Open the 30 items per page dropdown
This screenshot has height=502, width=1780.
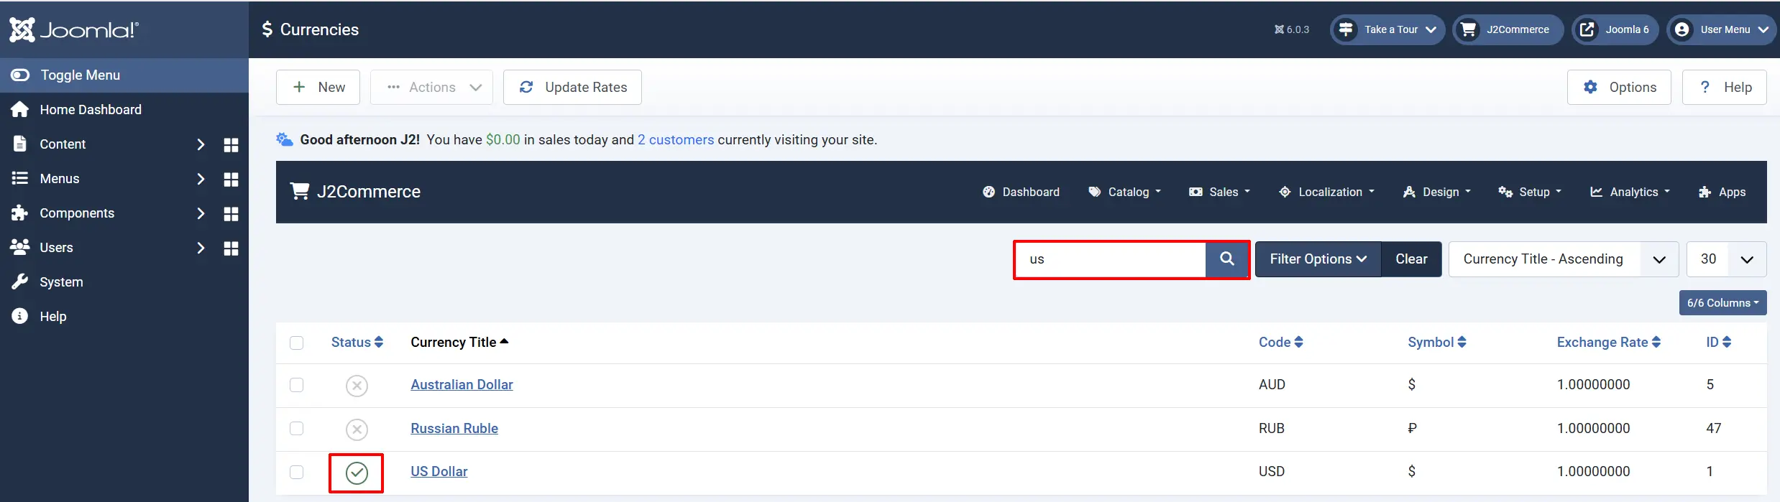click(1726, 259)
